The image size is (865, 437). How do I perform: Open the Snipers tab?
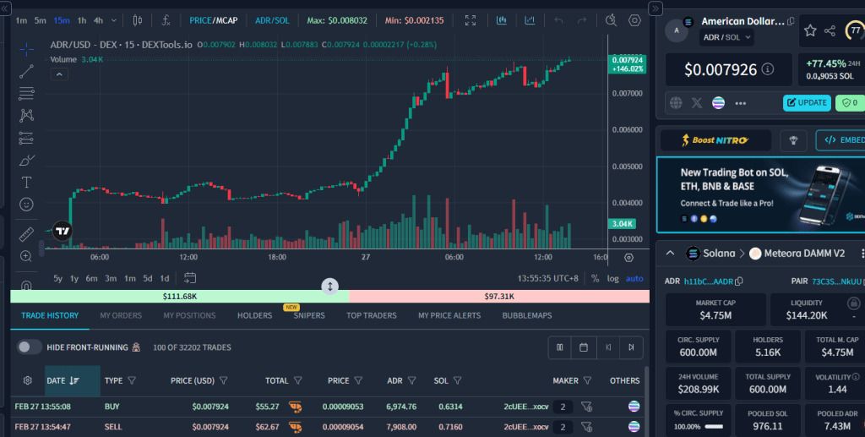pyautogui.click(x=309, y=315)
